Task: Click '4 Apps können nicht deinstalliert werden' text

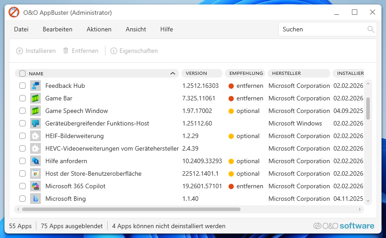Action: coord(169,226)
